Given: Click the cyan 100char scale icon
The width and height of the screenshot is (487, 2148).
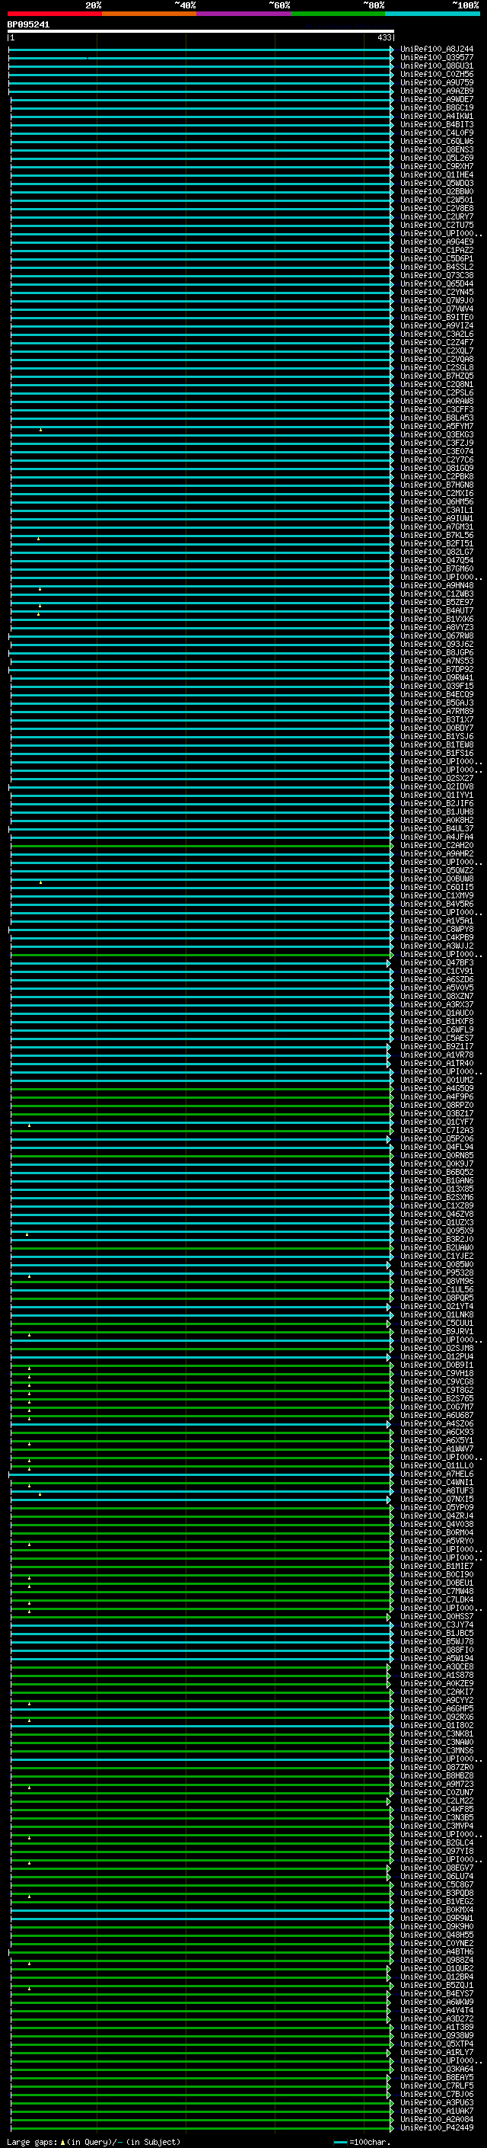Looking at the screenshot, I should pyautogui.click(x=339, y=2141).
